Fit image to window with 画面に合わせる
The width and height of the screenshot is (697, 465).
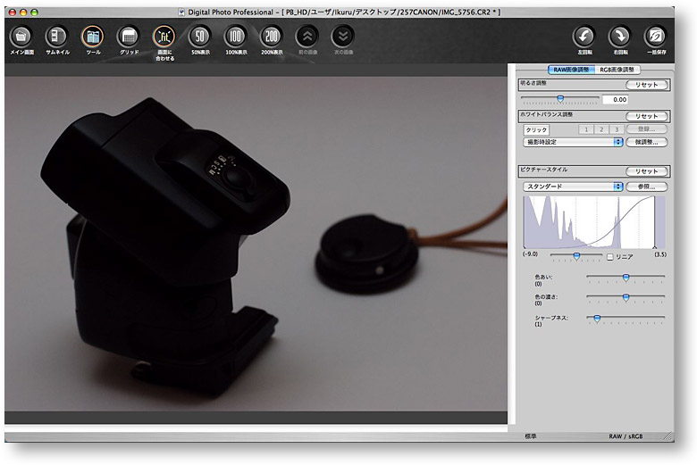(164, 37)
